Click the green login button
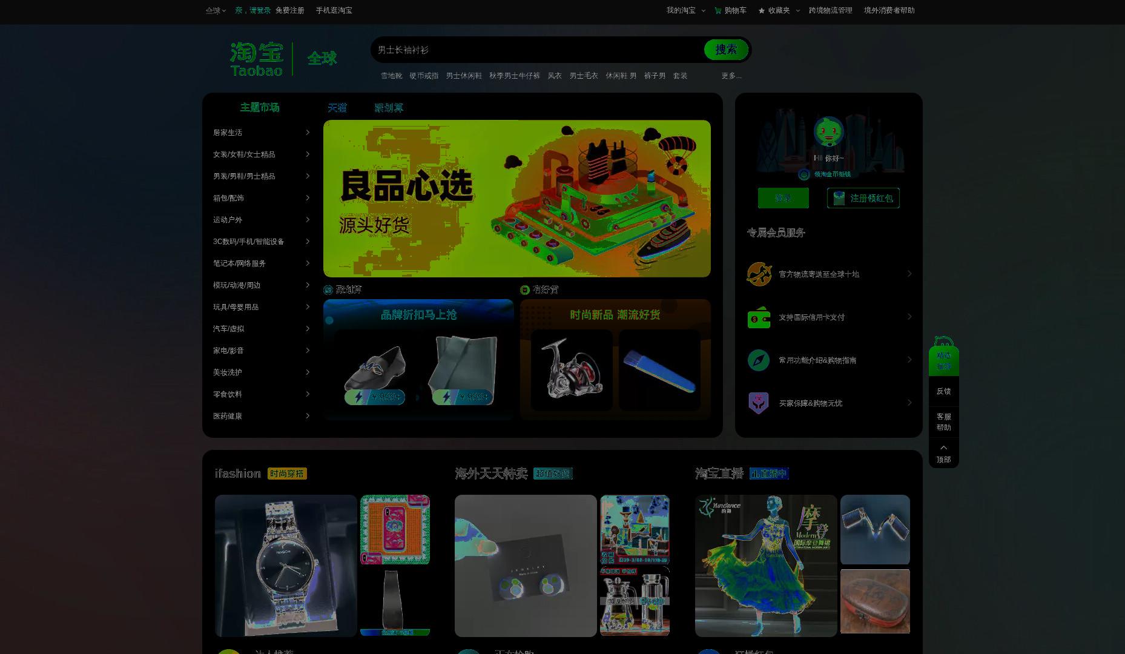Viewport: 1125px width, 654px height. point(784,198)
